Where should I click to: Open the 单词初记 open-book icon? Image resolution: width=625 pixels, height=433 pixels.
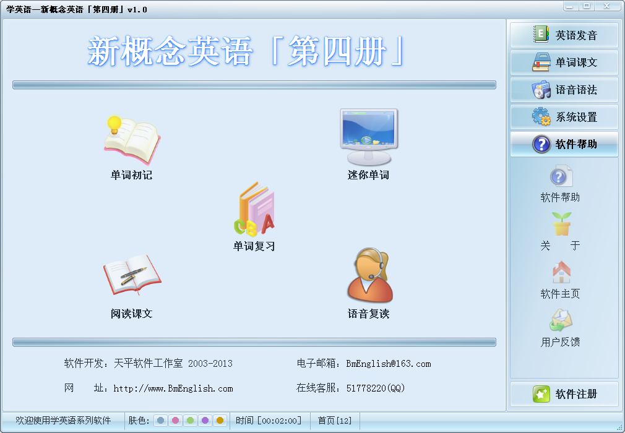click(132, 140)
